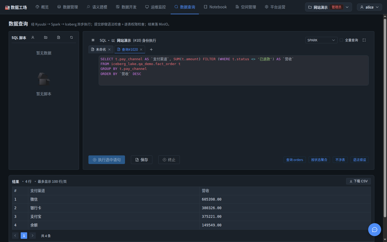Open the 数据管理 menu
387x242 pixels.
[x=68, y=7]
